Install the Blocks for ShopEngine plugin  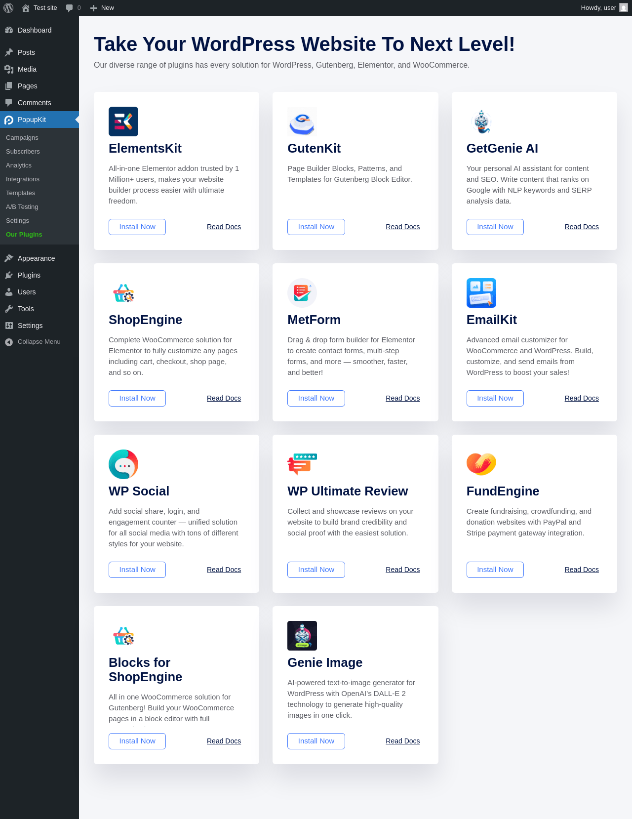click(137, 741)
